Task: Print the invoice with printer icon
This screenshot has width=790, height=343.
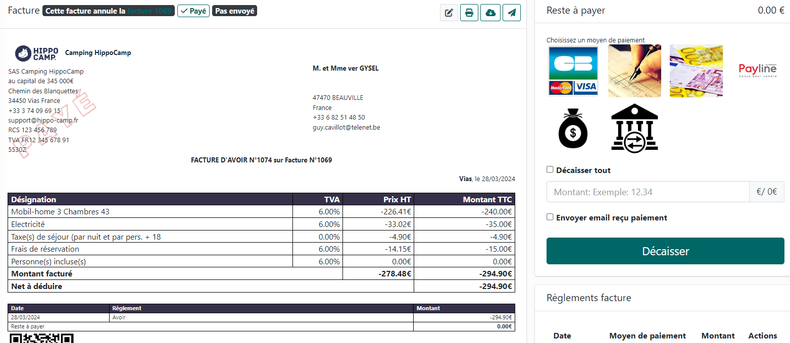Action: [x=469, y=13]
